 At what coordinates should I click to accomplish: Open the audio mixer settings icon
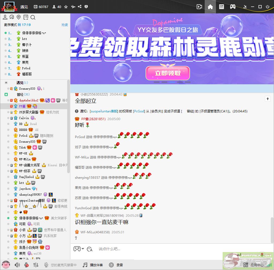pos(36,265)
